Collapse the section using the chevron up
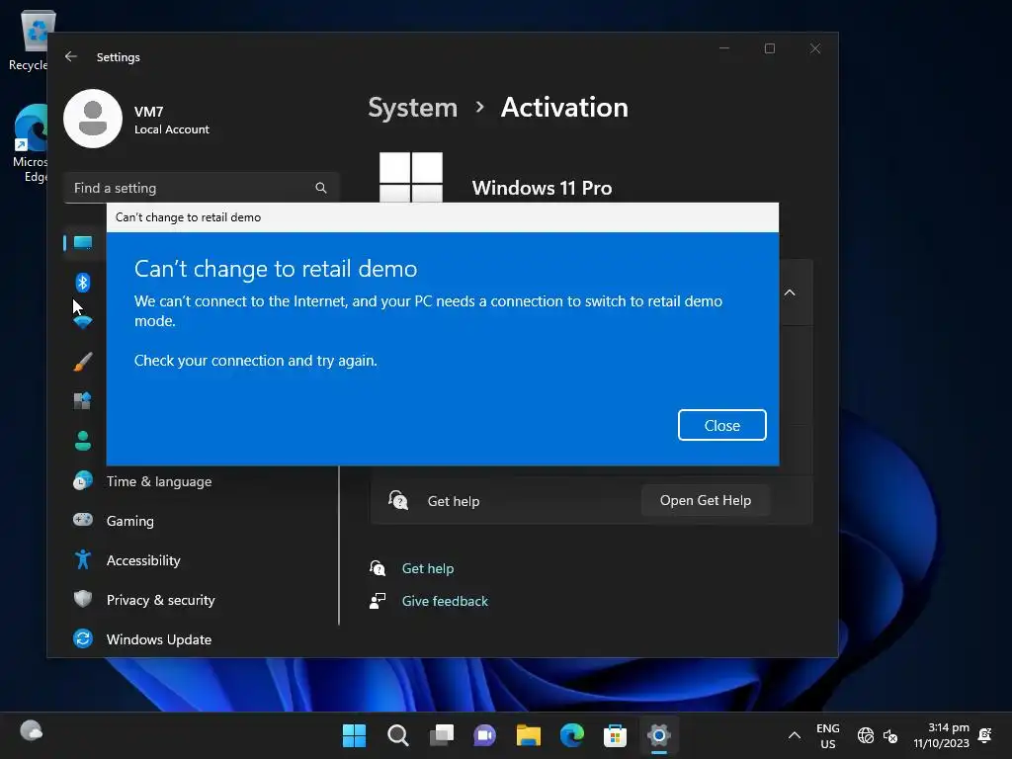This screenshot has width=1012, height=759. coord(790,293)
